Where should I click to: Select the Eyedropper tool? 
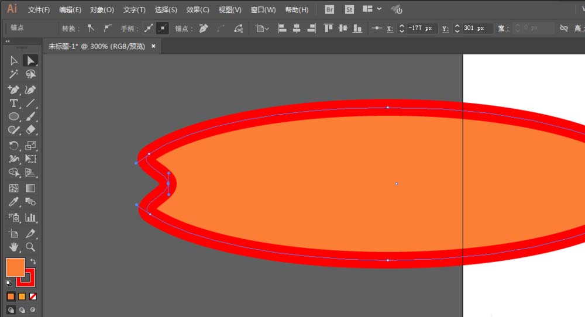[14, 202]
